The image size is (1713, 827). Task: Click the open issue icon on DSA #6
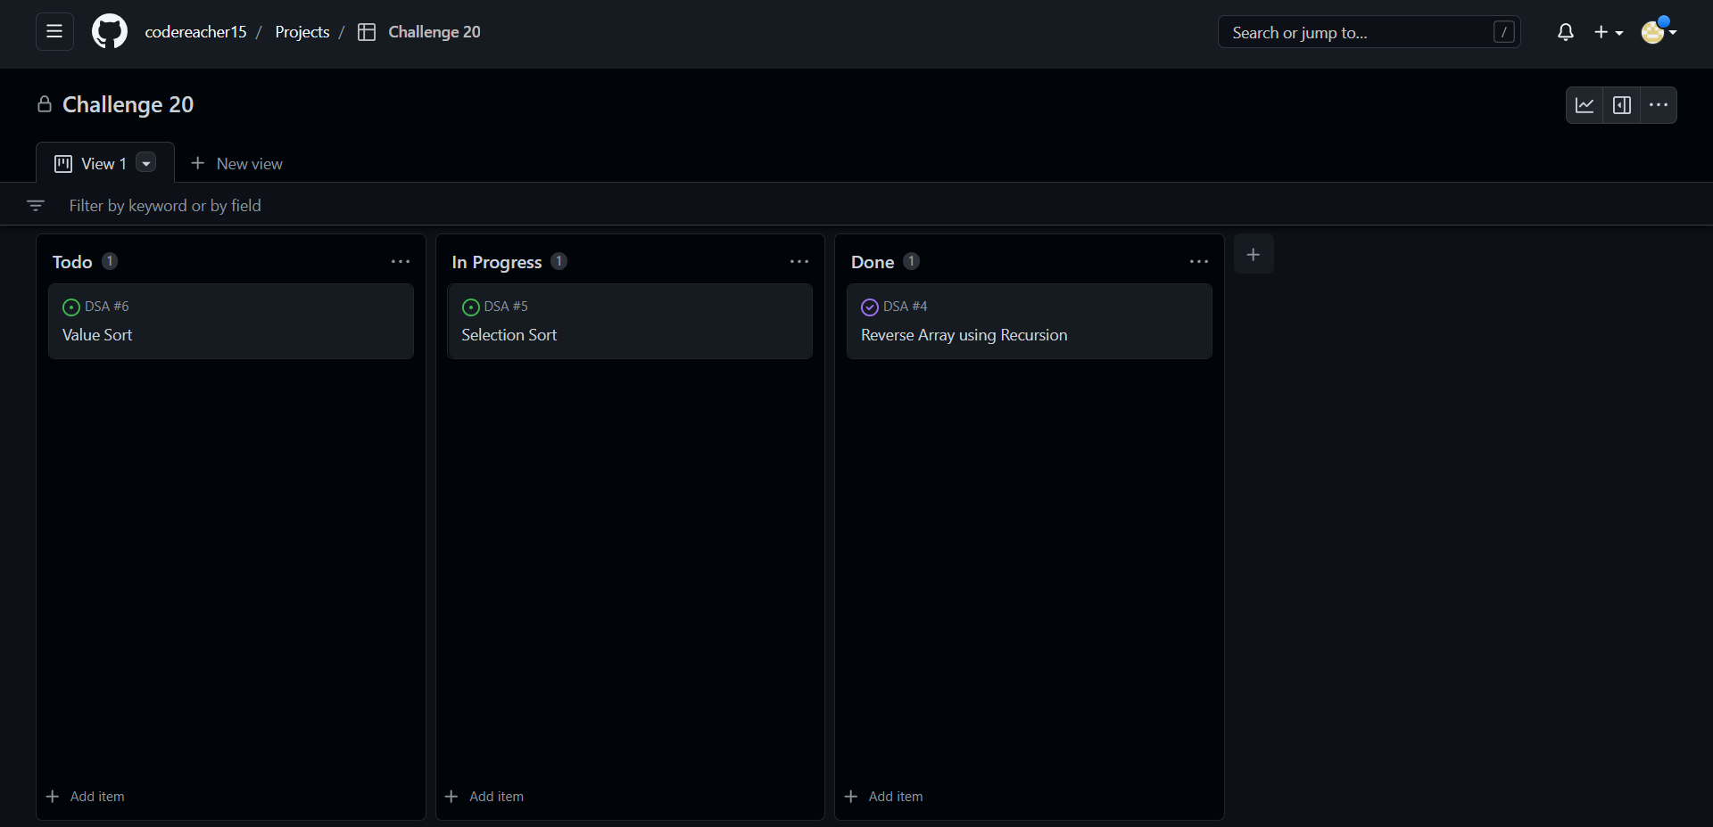70,307
